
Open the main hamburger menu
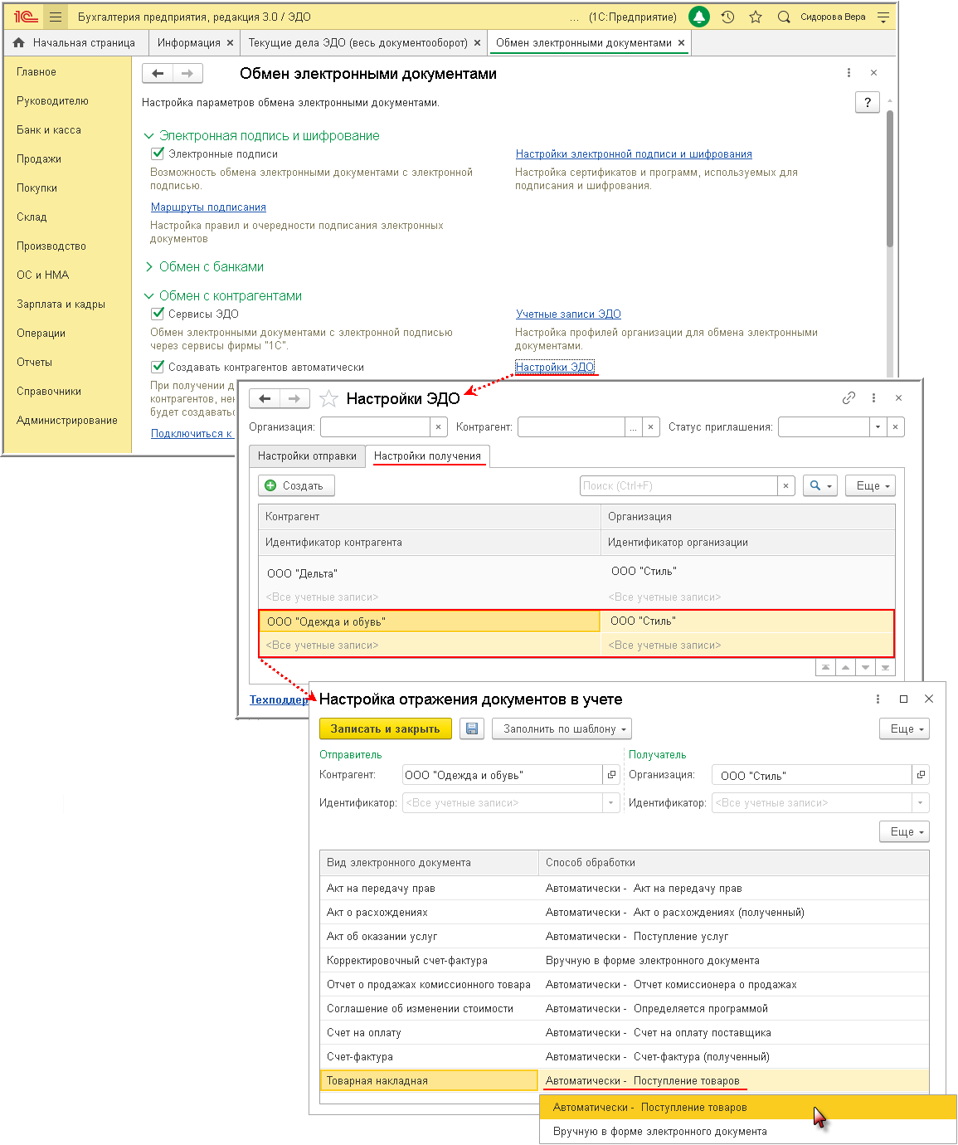point(56,17)
